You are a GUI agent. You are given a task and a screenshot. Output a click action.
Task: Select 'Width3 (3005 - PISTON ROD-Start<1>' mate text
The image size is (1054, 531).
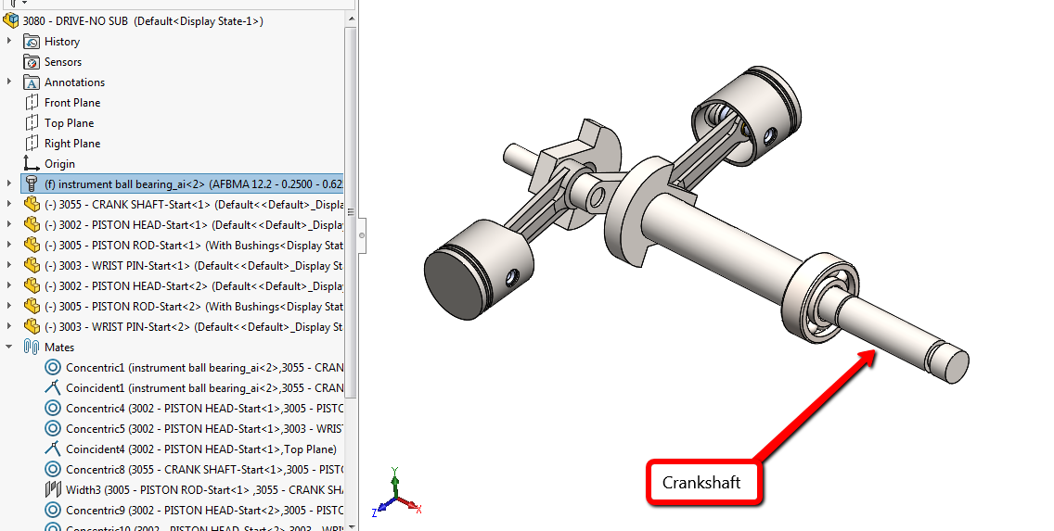click(x=158, y=490)
